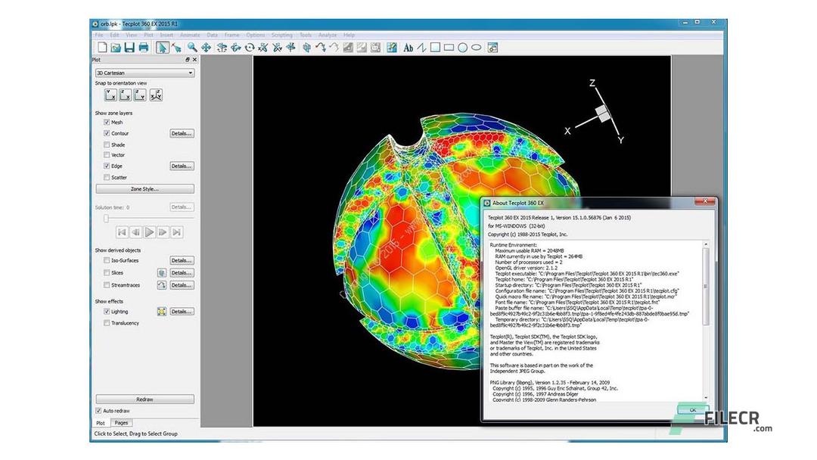
Task: Select the Translate/Magnify arrows tool
Action: point(207,48)
